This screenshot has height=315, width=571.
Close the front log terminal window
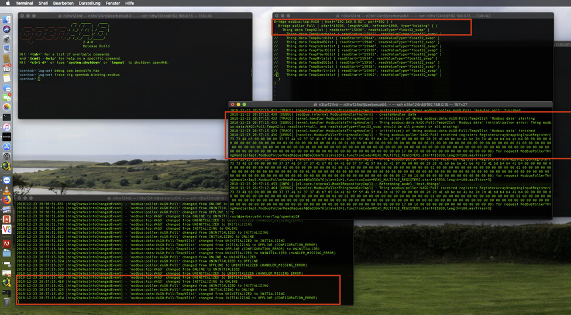click(233, 105)
